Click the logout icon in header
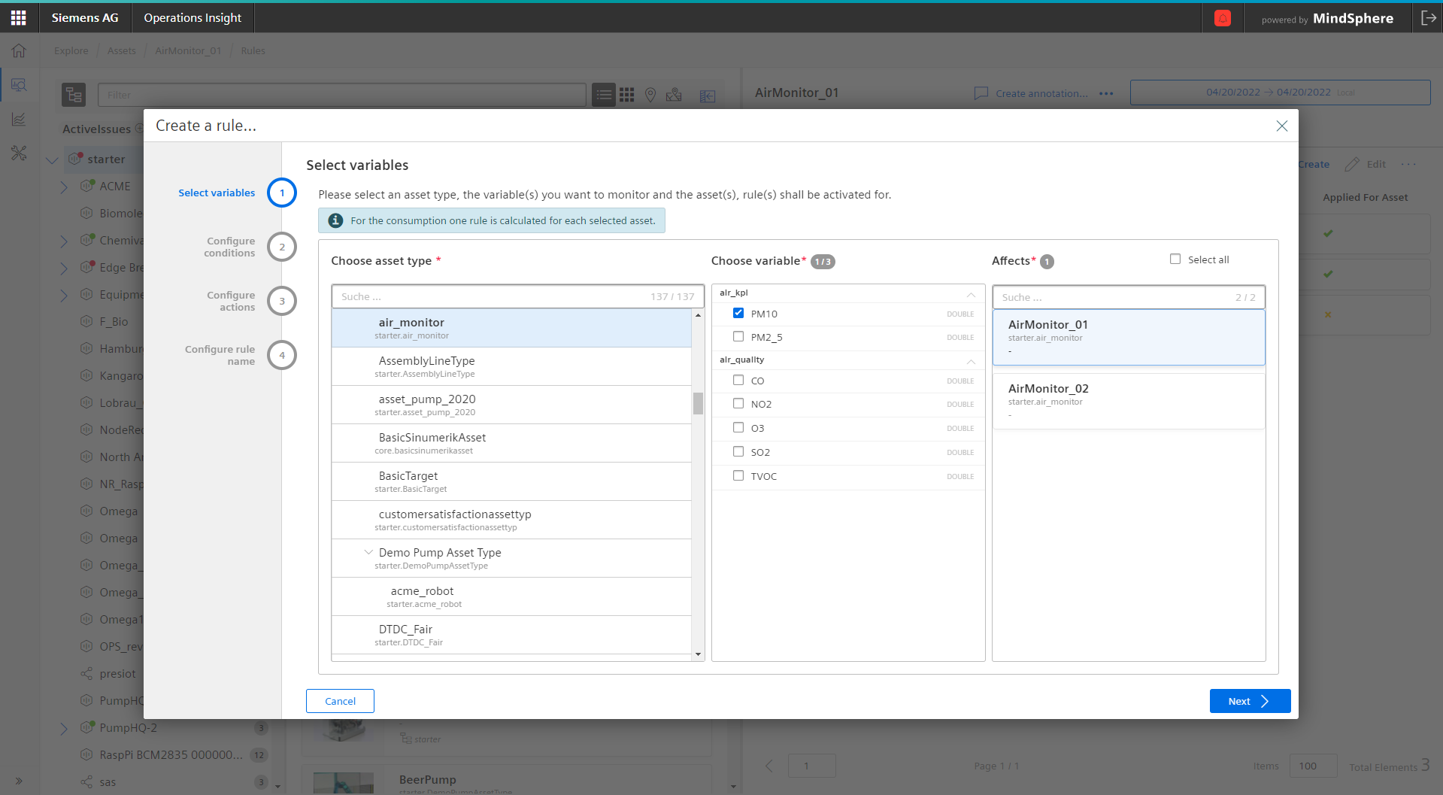 coord(1428,18)
